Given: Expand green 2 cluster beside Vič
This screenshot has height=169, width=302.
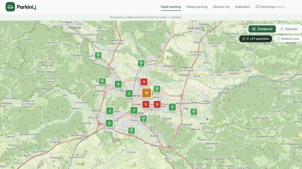Looking at the screenshot, I should [x=109, y=123].
